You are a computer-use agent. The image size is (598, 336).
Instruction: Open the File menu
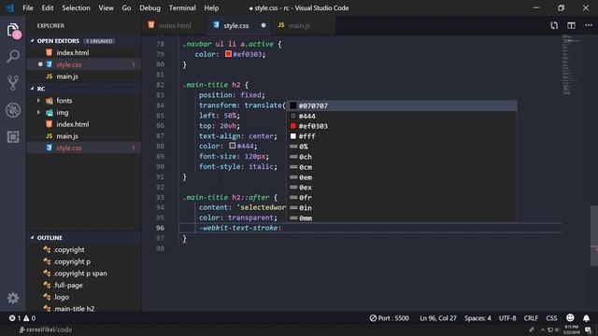point(28,7)
